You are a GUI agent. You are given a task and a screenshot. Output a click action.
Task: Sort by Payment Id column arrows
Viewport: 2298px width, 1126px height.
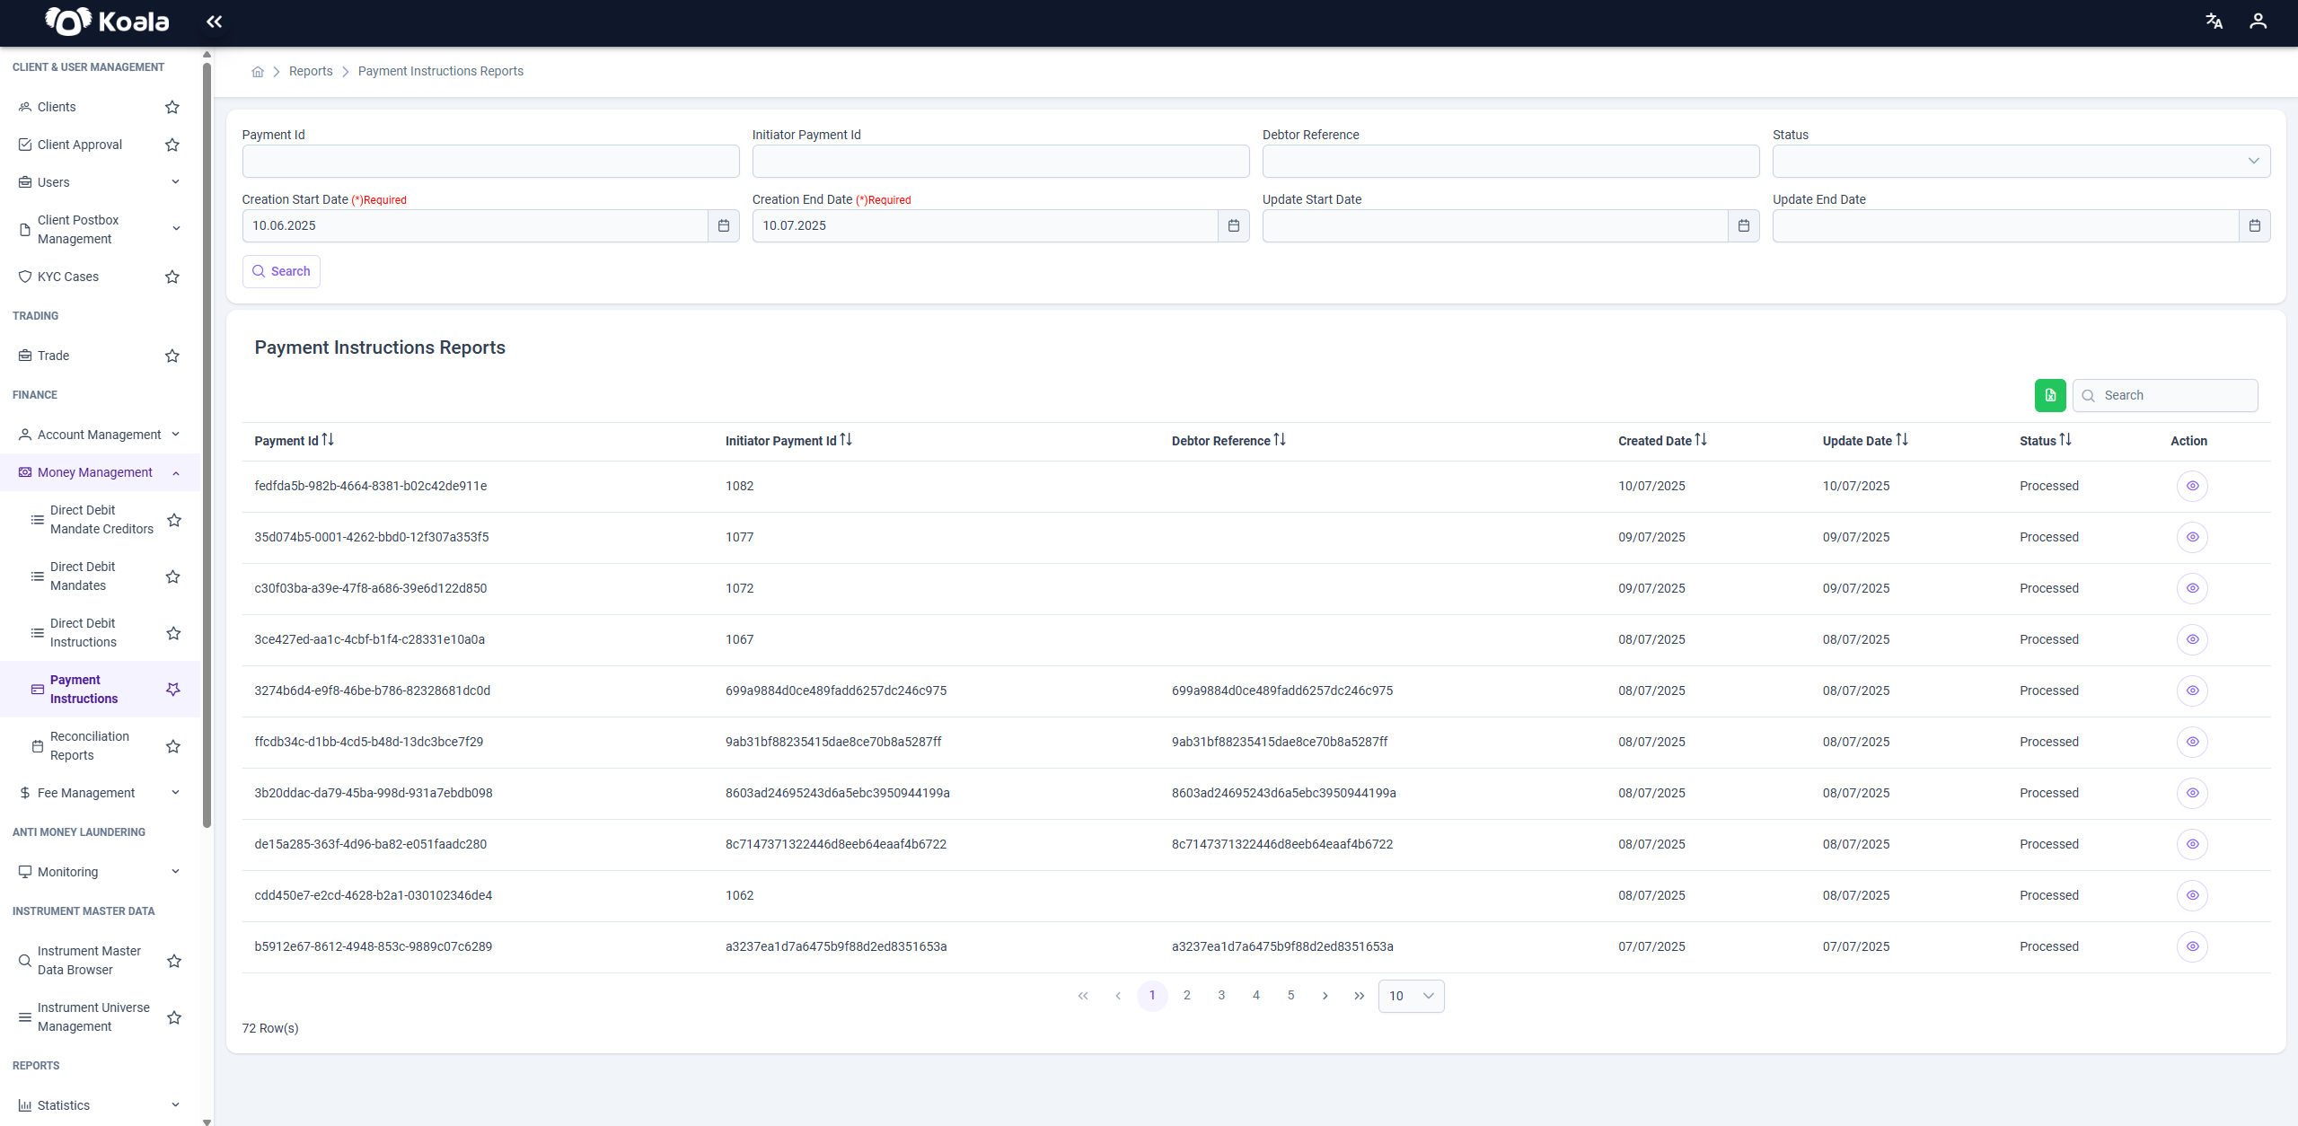[328, 440]
